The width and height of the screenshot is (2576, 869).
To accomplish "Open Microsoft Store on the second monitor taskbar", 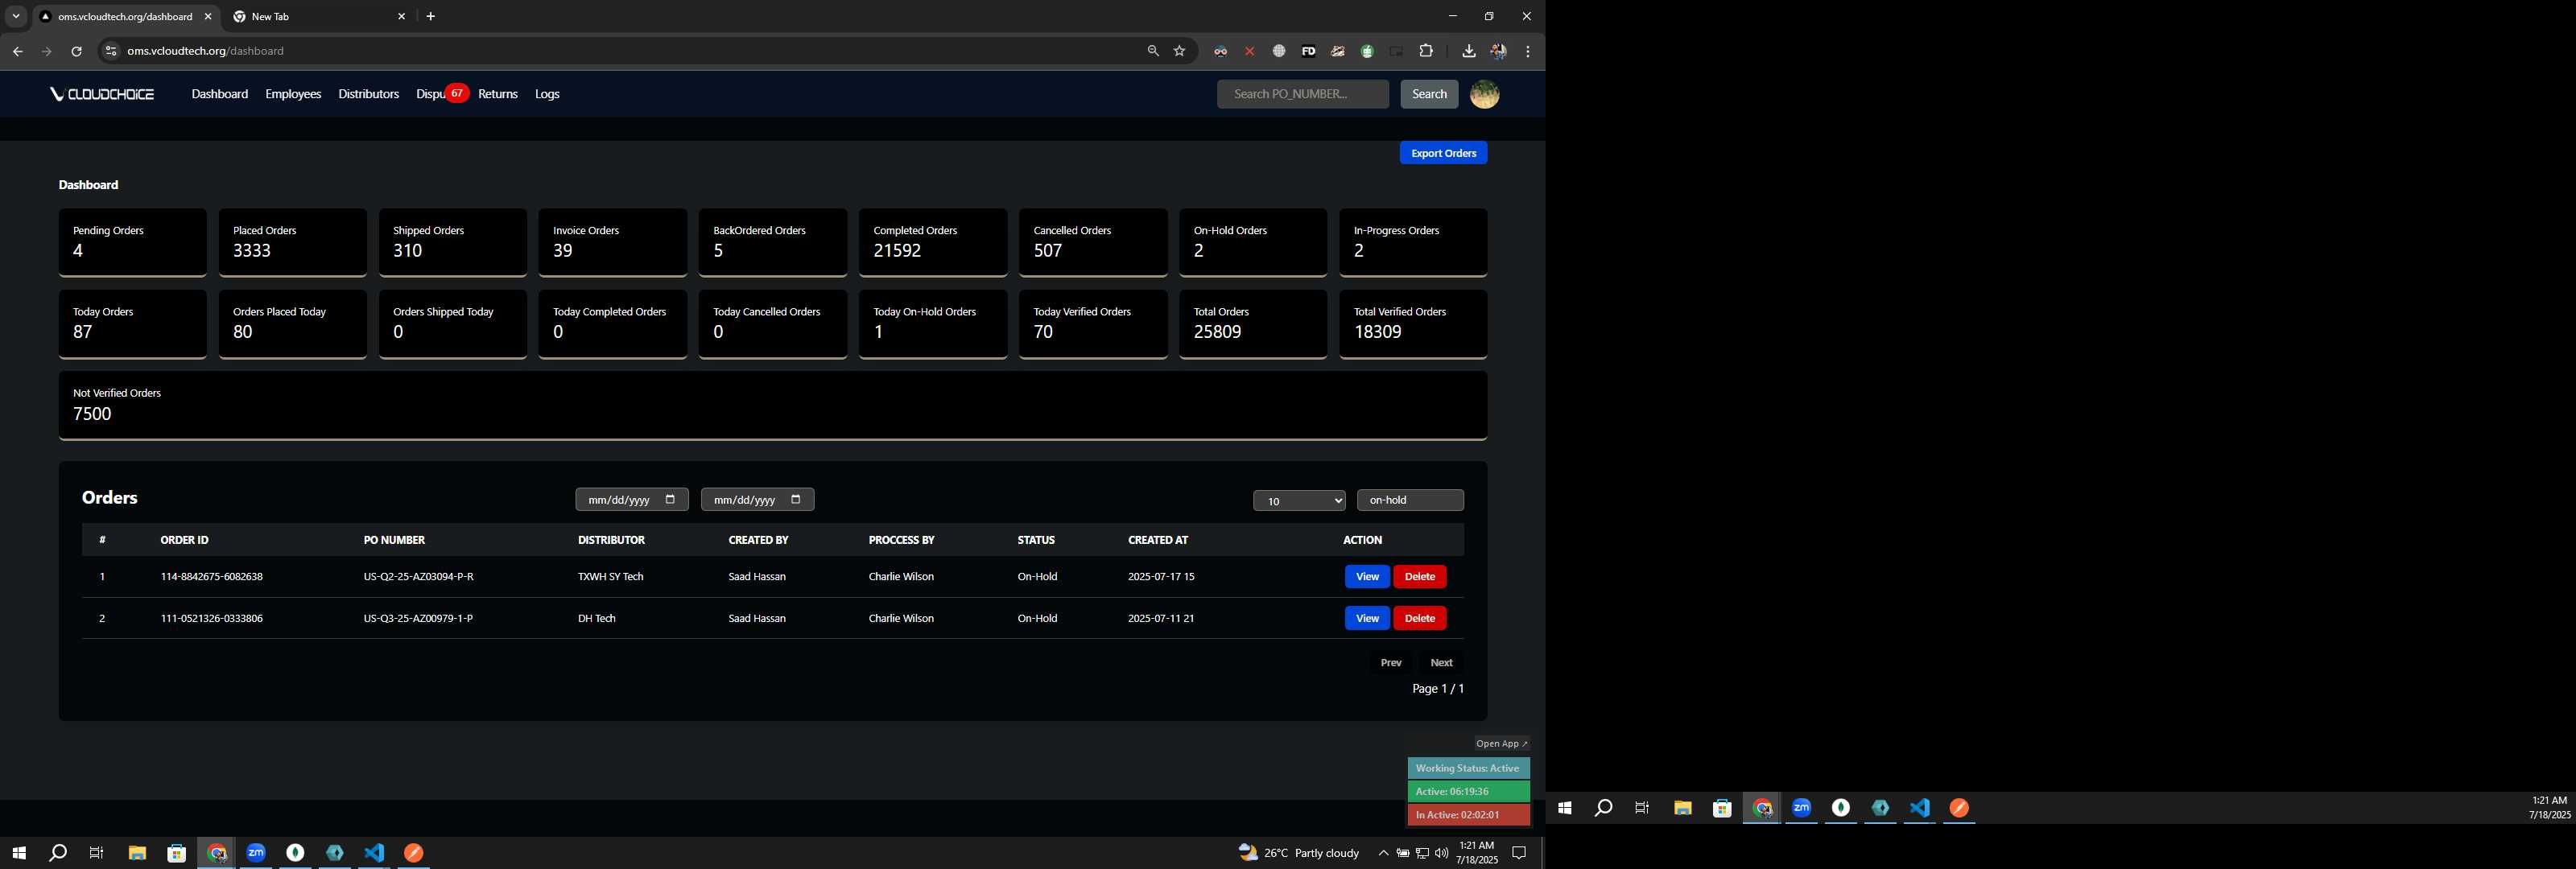I will (1722, 808).
